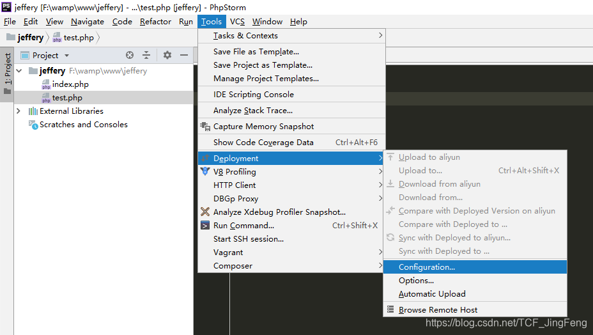Click the PhpStorm logo in title bar
This screenshot has height=335, width=593.
(x=6, y=7)
